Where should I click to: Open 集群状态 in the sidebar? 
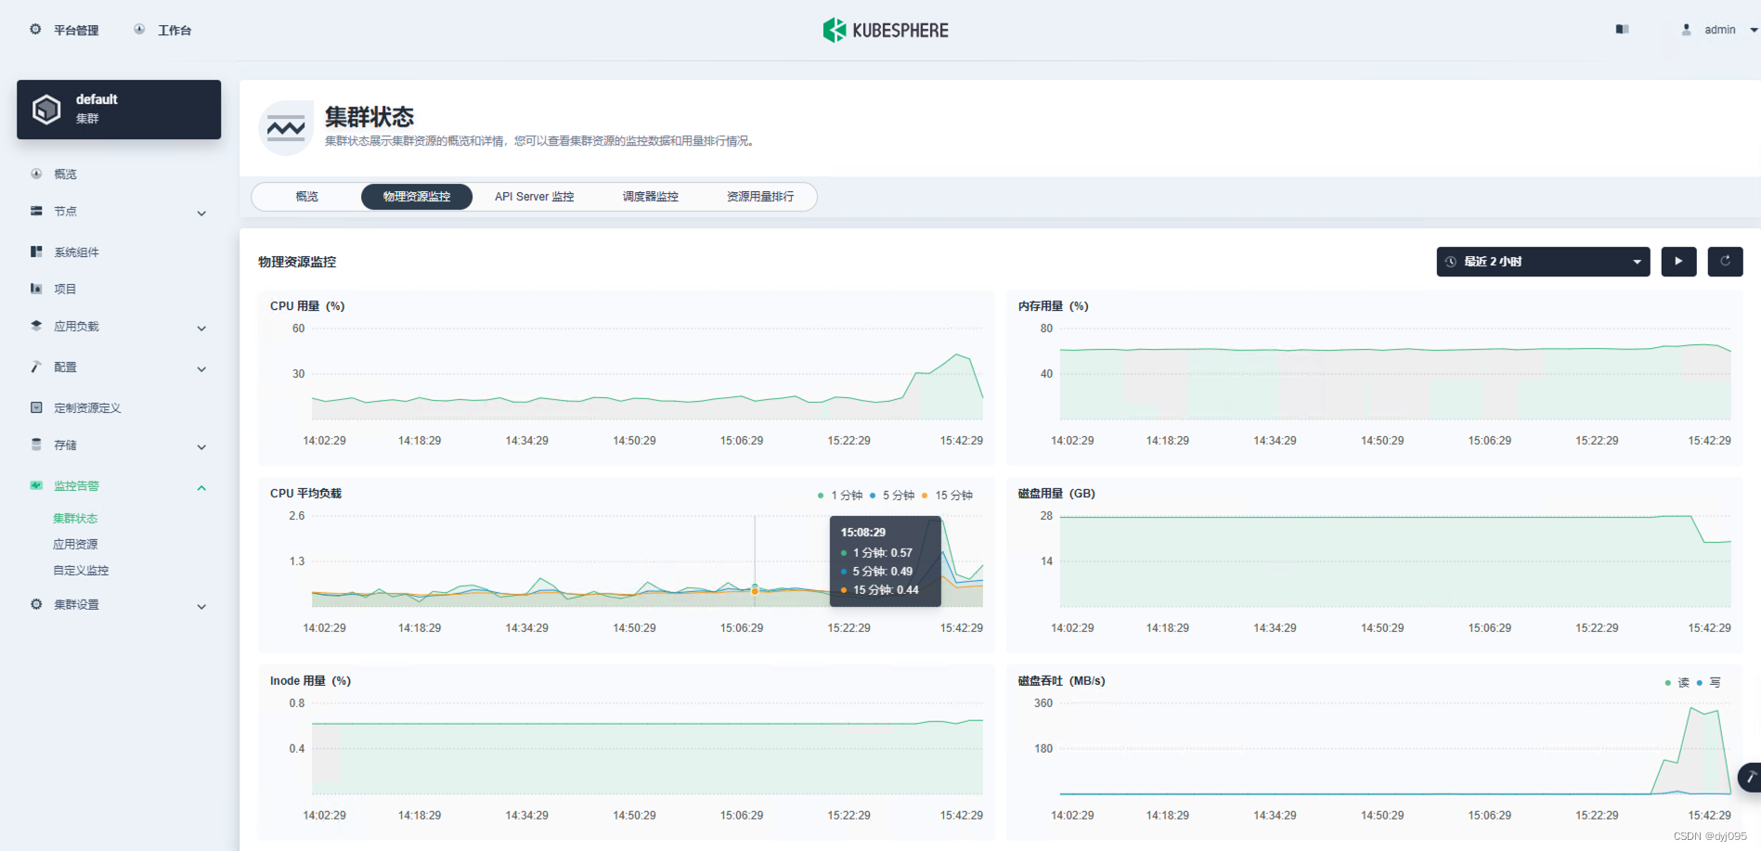[75, 519]
